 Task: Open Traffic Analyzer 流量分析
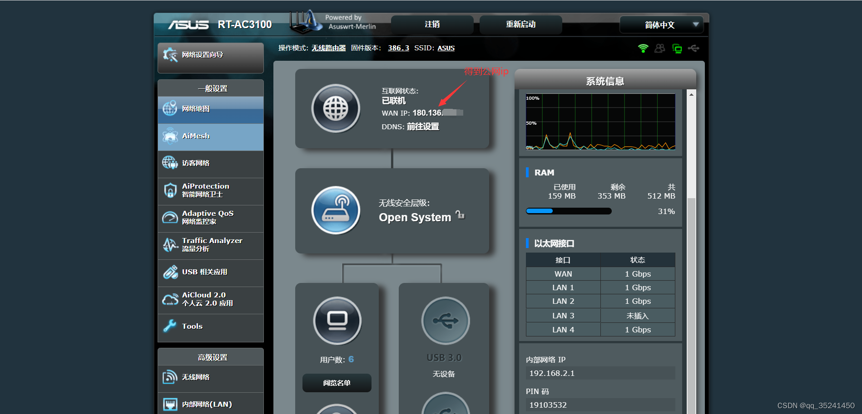[211, 246]
